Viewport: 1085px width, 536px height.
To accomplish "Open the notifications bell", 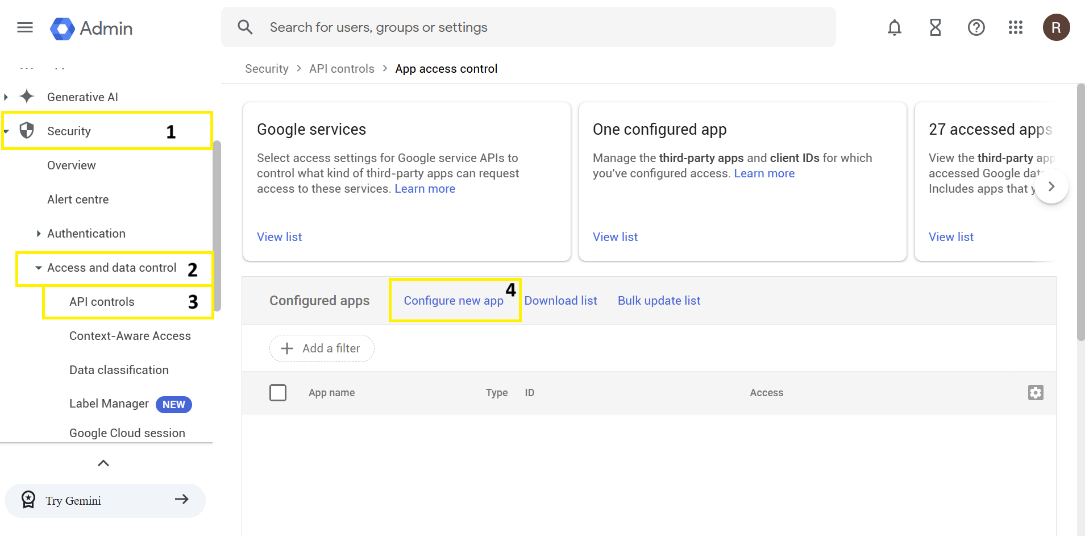I will pos(895,27).
